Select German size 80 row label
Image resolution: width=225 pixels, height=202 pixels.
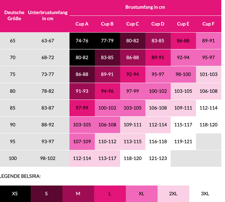[13, 91]
